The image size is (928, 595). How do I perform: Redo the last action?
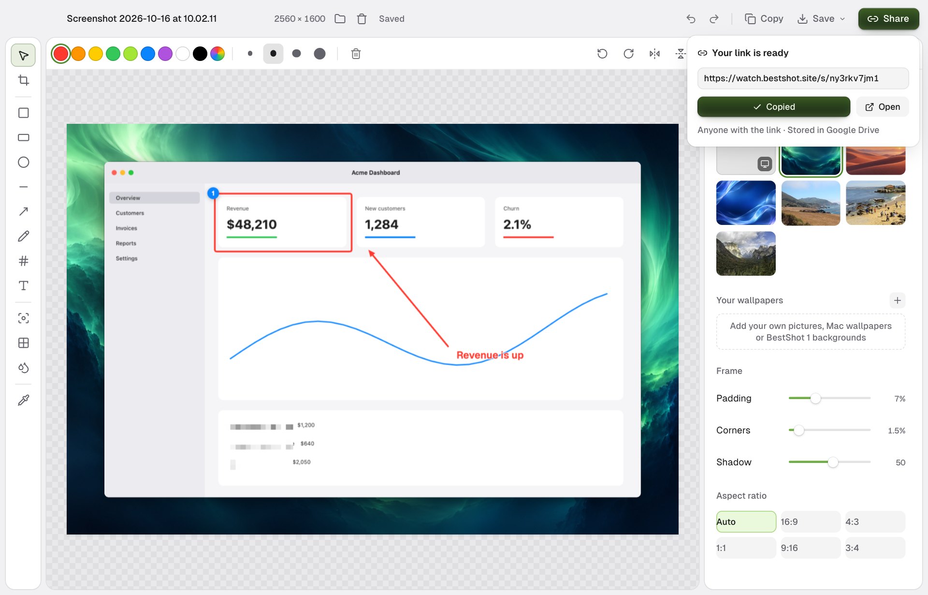click(x=714, y=19)
